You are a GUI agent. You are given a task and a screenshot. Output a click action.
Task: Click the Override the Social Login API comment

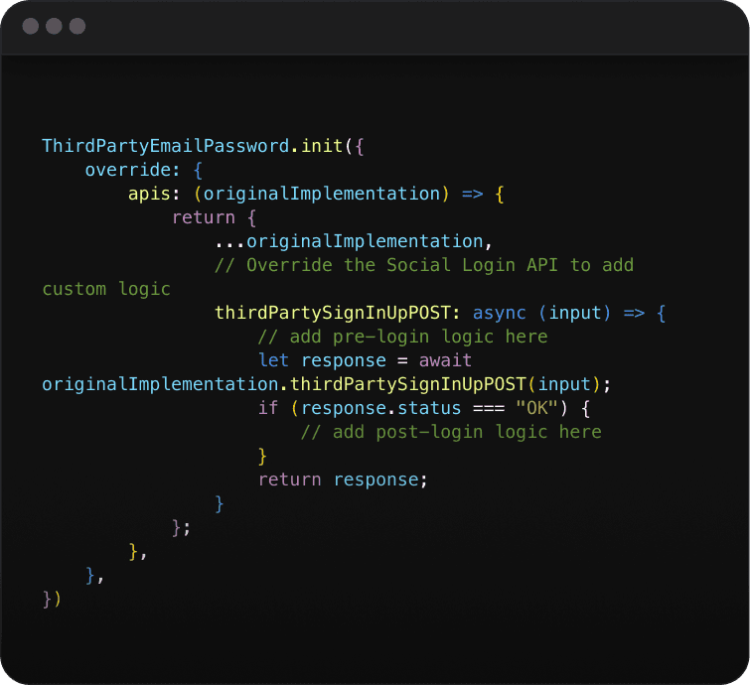coord(424,265)
